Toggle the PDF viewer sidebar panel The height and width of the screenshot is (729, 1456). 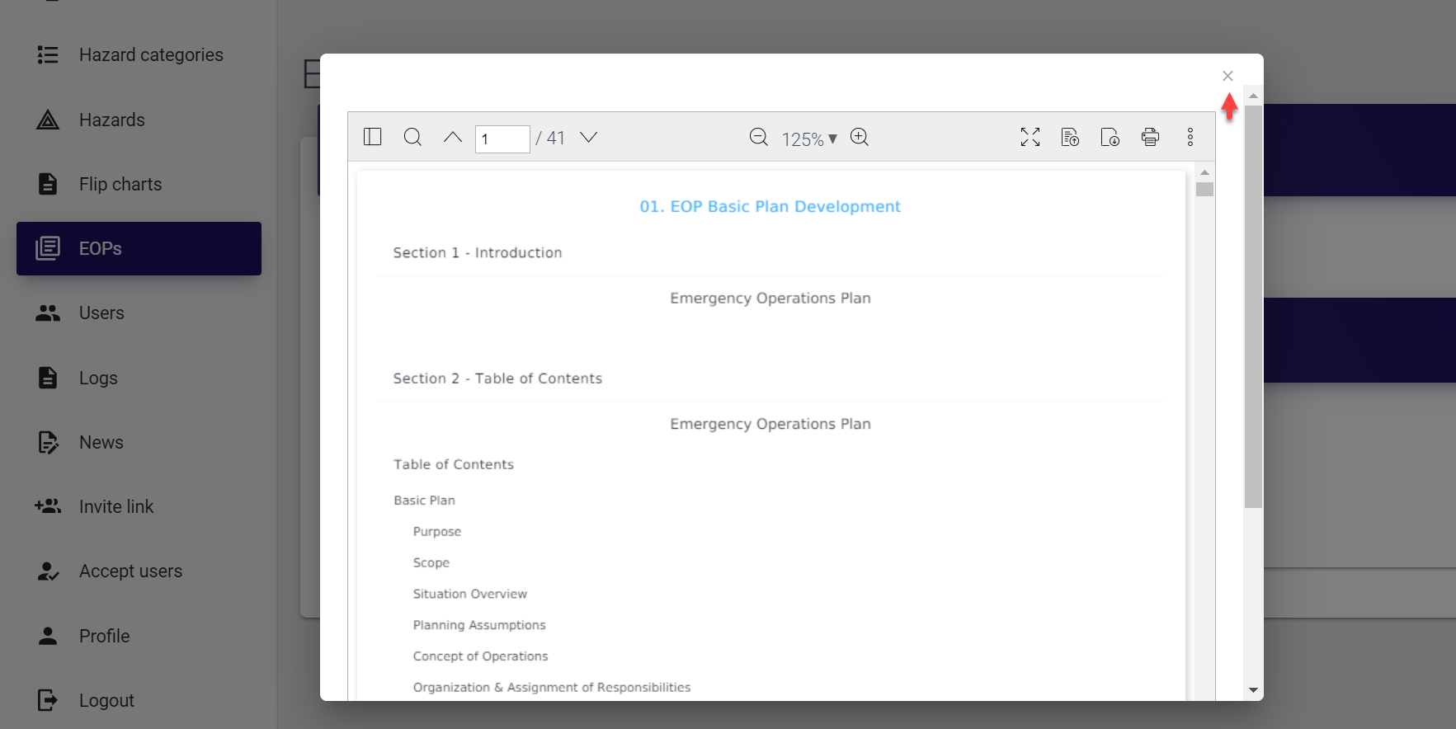tap(373, 137)
